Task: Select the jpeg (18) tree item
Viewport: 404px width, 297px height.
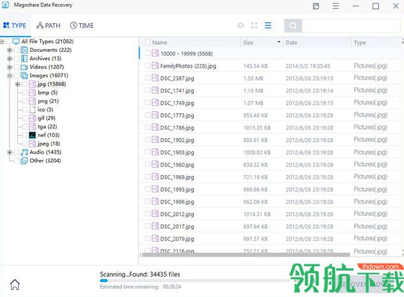Action: click(49, 144)
